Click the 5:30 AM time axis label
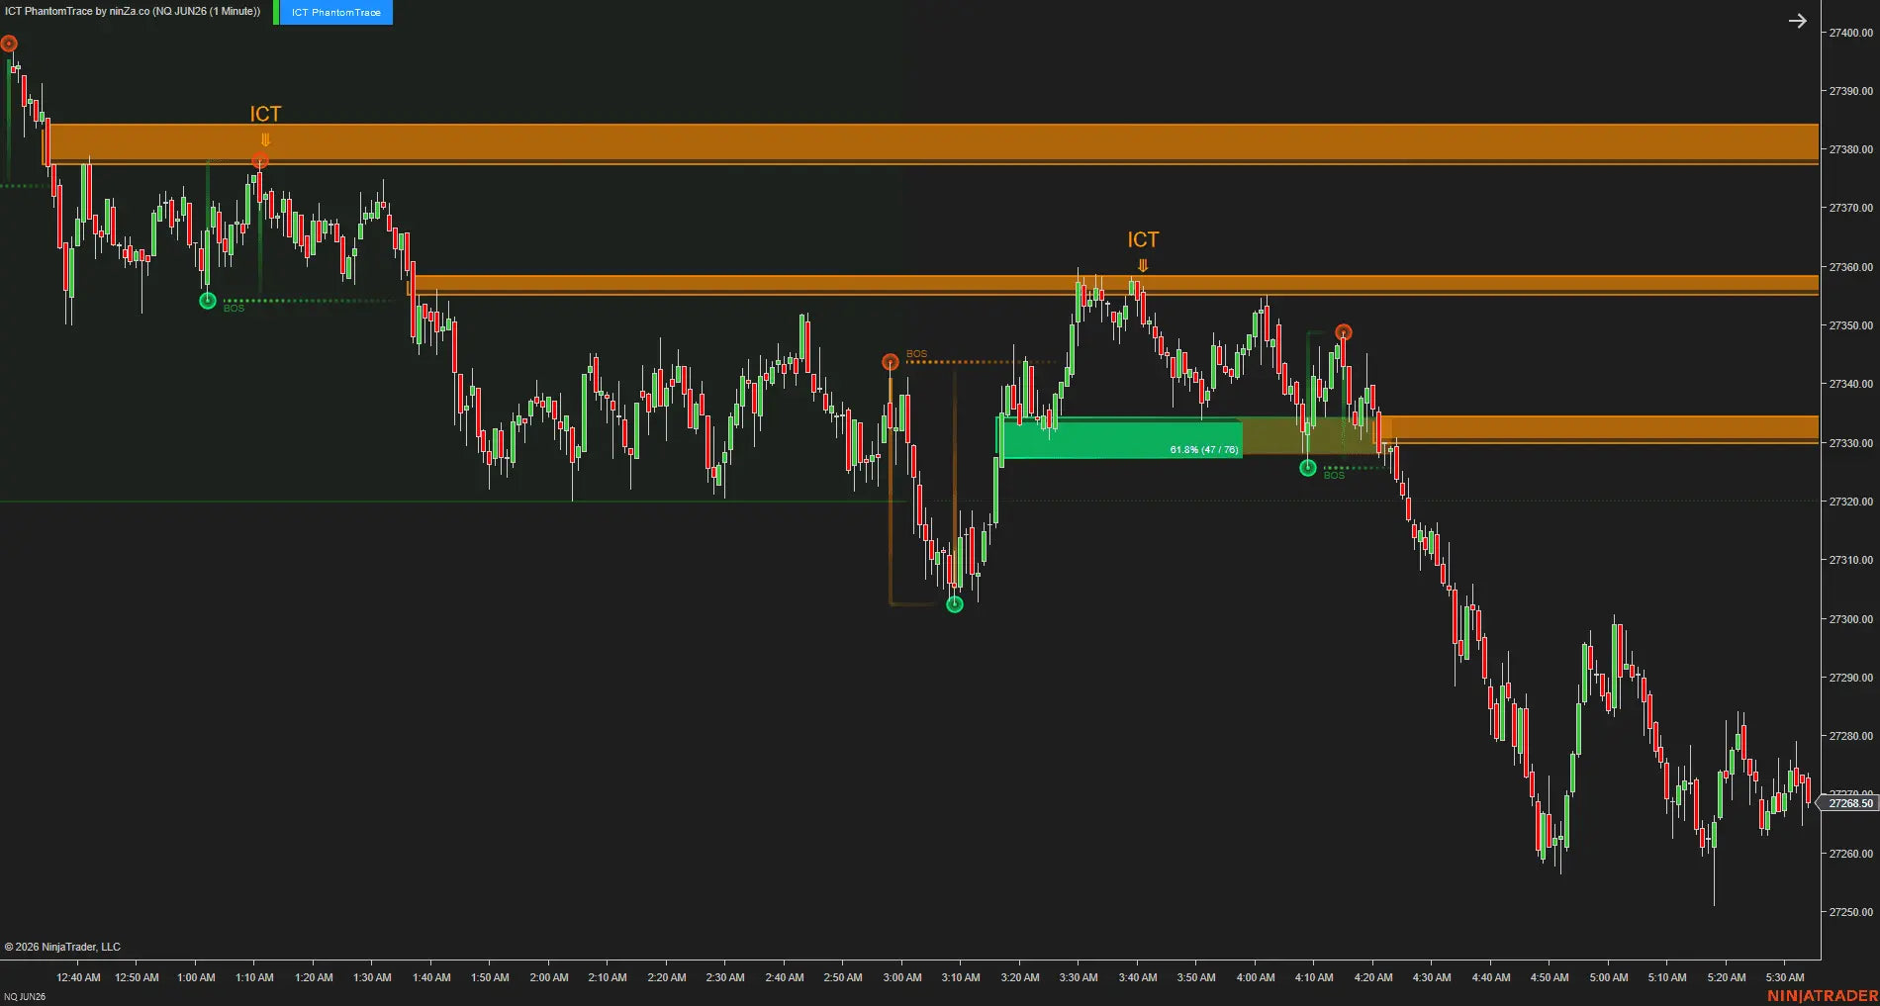The image size is (1880, 1006). [x=1785, y=977]
